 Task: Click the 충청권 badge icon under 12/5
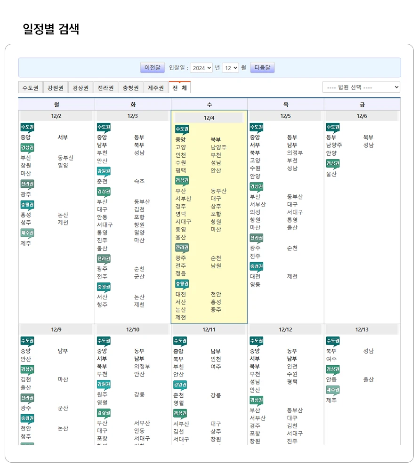(257, 266)
